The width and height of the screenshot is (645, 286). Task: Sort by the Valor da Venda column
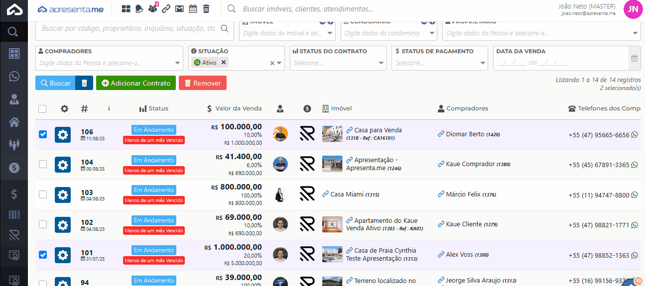(234, 108)
